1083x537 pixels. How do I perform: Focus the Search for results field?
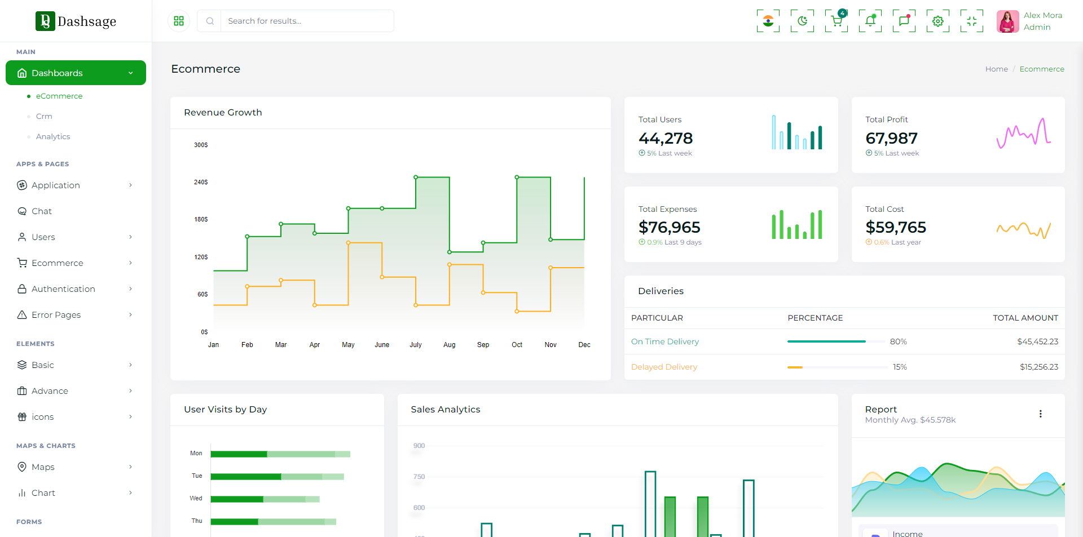coord(307,21)
